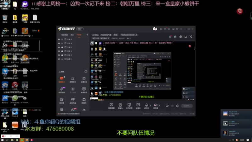Hide the 文本 4 source layer
252x142 pixels.
[59, 43]
